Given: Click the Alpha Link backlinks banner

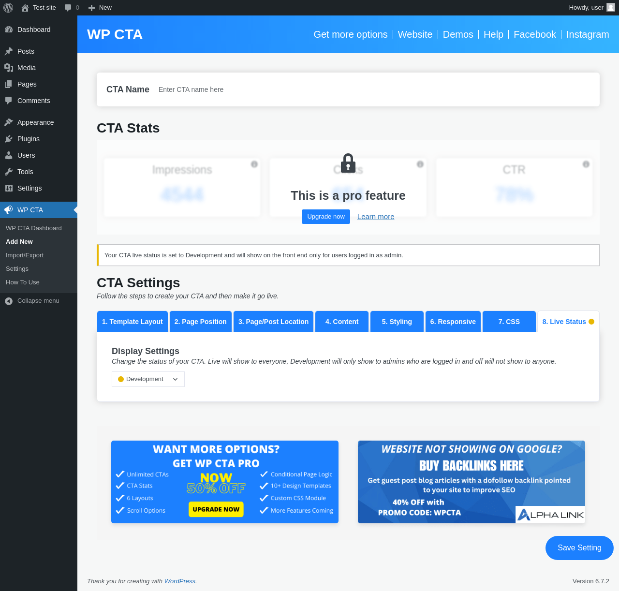Looking at the screenshot, I should [x=472, y=482].
